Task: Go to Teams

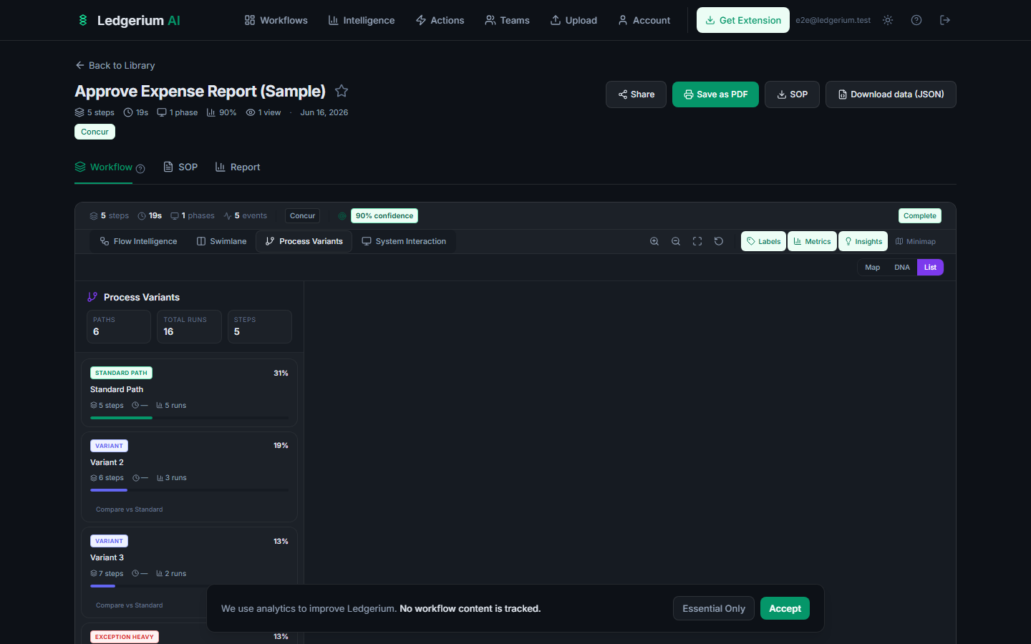Action: point(508,20)
